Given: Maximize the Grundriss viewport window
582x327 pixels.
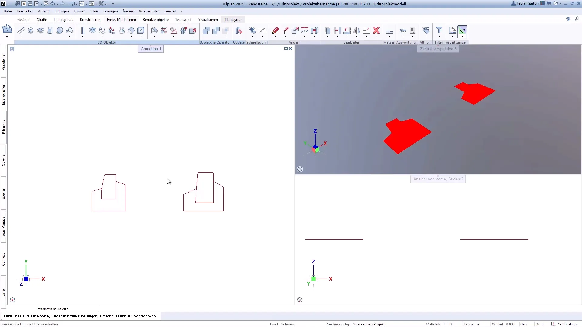Looking at the screenshot, I should pos(286,48).
